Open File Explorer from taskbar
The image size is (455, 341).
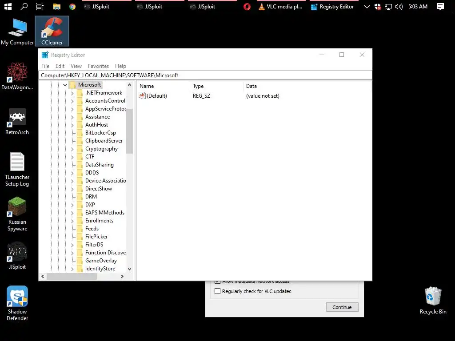(x=56, y=6)
